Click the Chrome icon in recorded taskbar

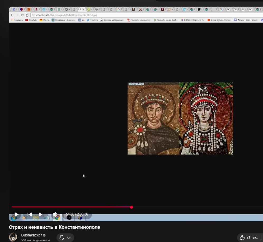tap(57, 218)
